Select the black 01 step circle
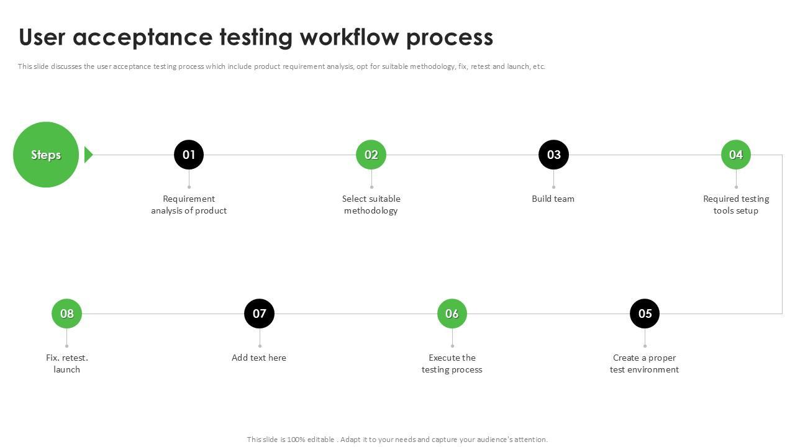The image size is (795, 447). [189, 155]
